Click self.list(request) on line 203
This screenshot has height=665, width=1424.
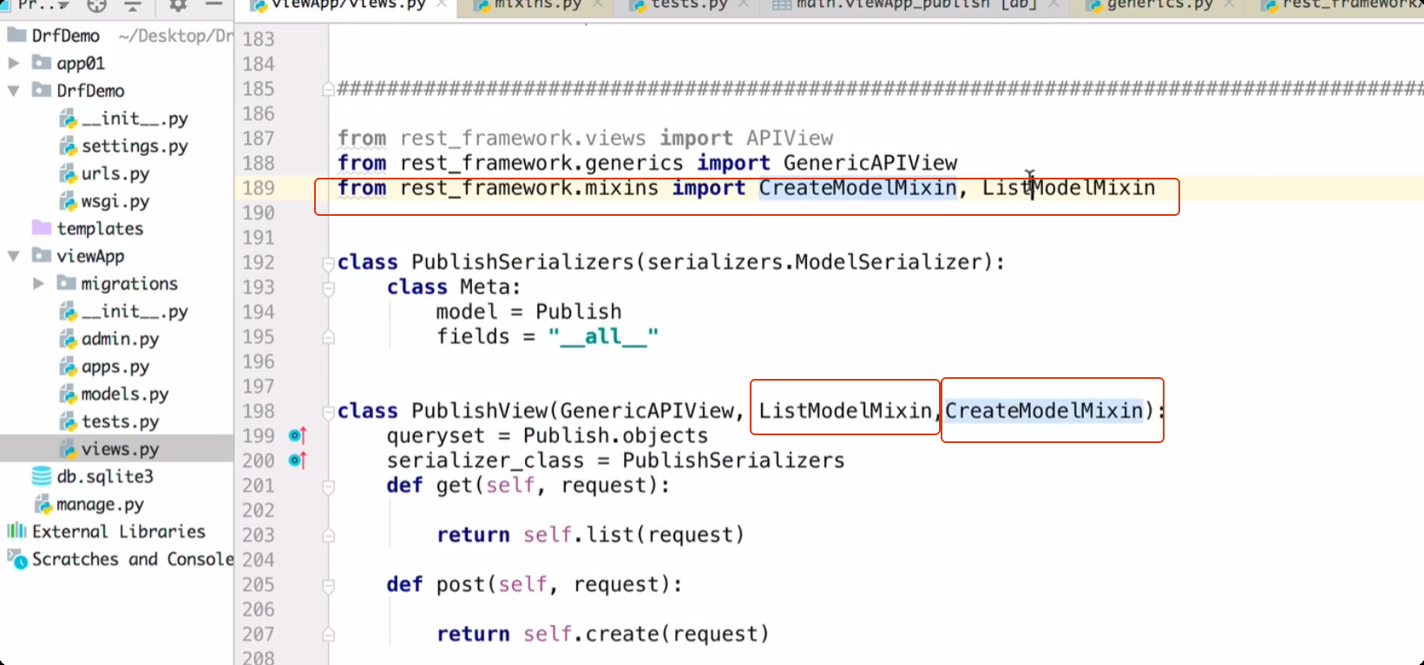(x=633, y=535)
